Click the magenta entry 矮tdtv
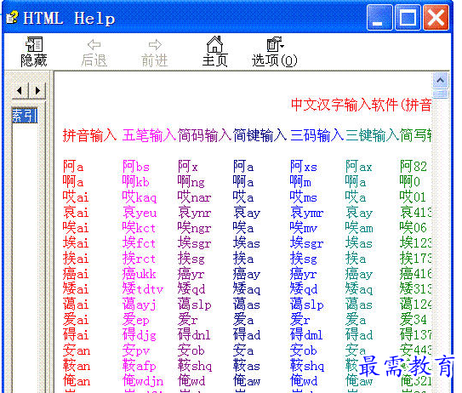Viewport: 462px width, 393px height. click(x=143, y=288)
